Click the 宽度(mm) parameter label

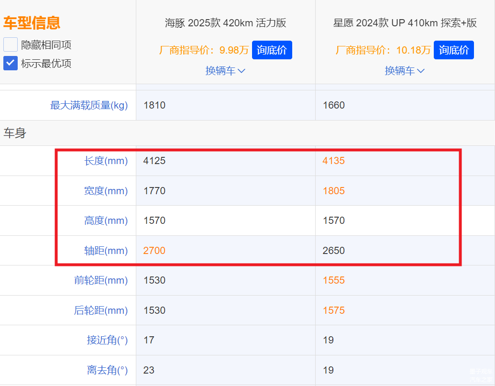(x=106, y=191)
